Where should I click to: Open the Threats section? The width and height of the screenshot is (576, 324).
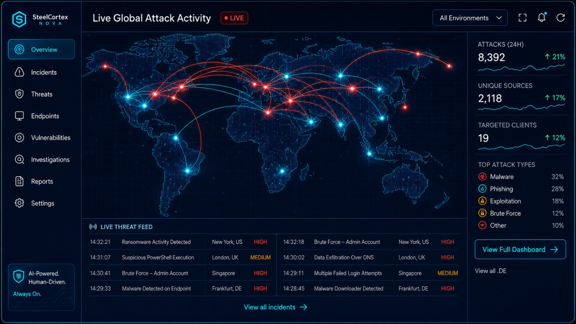click(42, 94)
